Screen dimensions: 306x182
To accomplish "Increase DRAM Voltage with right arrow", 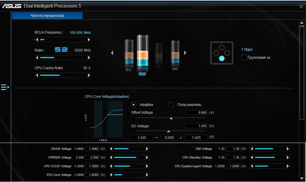I will tap(147, 149).
